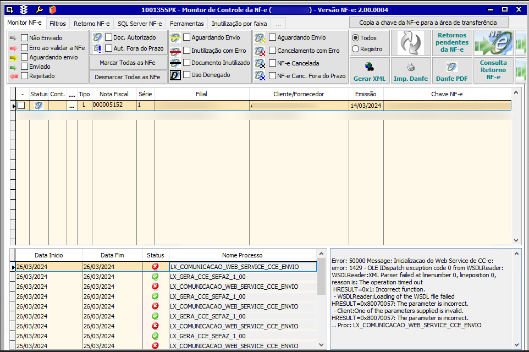Image resolution: width=529 pixels, height=352 pixels.
Task: Switch to the Filtros tab
Action: point(57,24)
